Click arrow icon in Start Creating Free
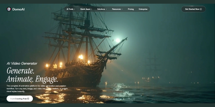 coord(28,99)
